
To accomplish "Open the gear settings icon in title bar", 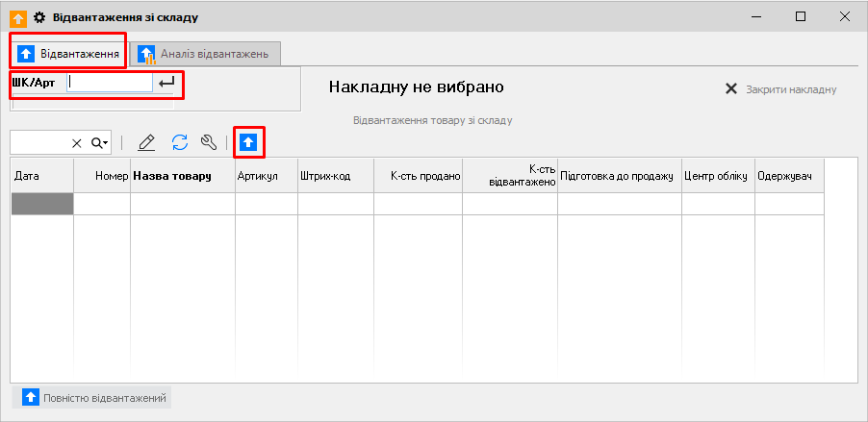I will point(38,17).
